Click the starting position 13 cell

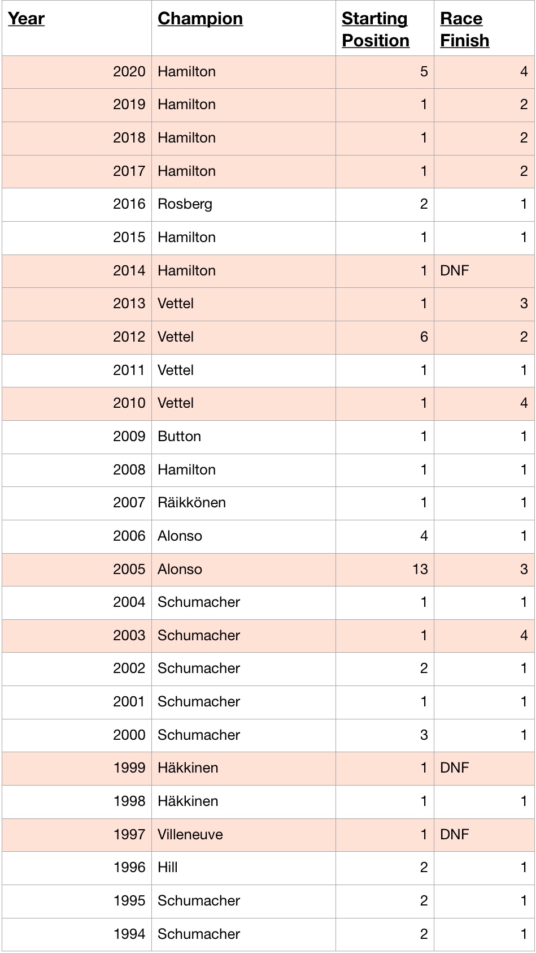pos(420,570)
